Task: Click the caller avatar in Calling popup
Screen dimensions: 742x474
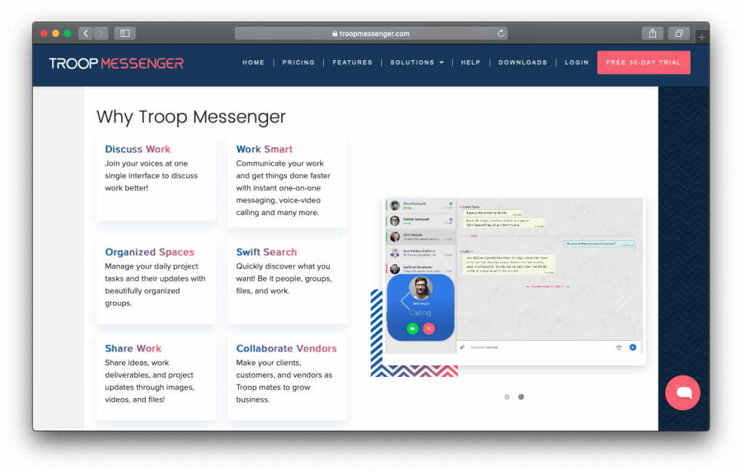Action: click(421, 288)
